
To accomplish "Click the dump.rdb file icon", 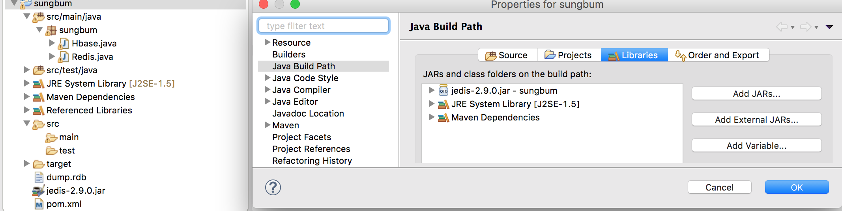I will click(x=39, y=178).
